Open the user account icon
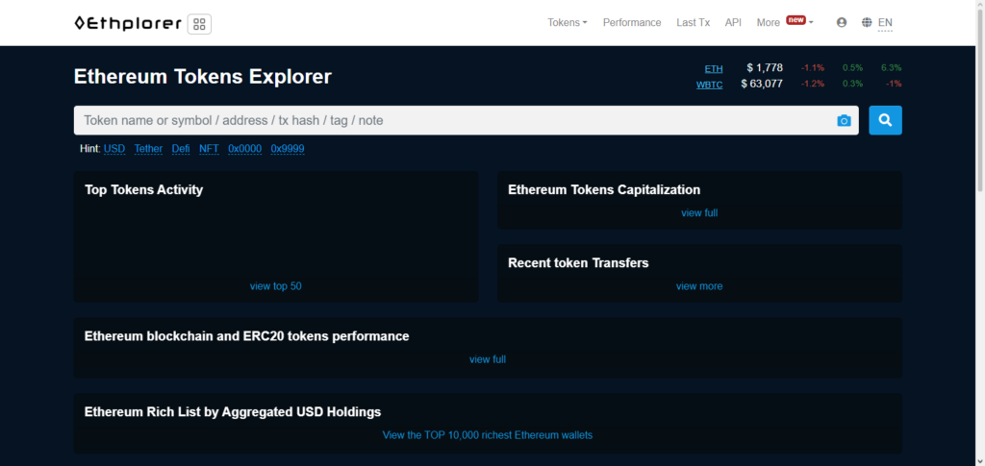 [x=842, y=22]
